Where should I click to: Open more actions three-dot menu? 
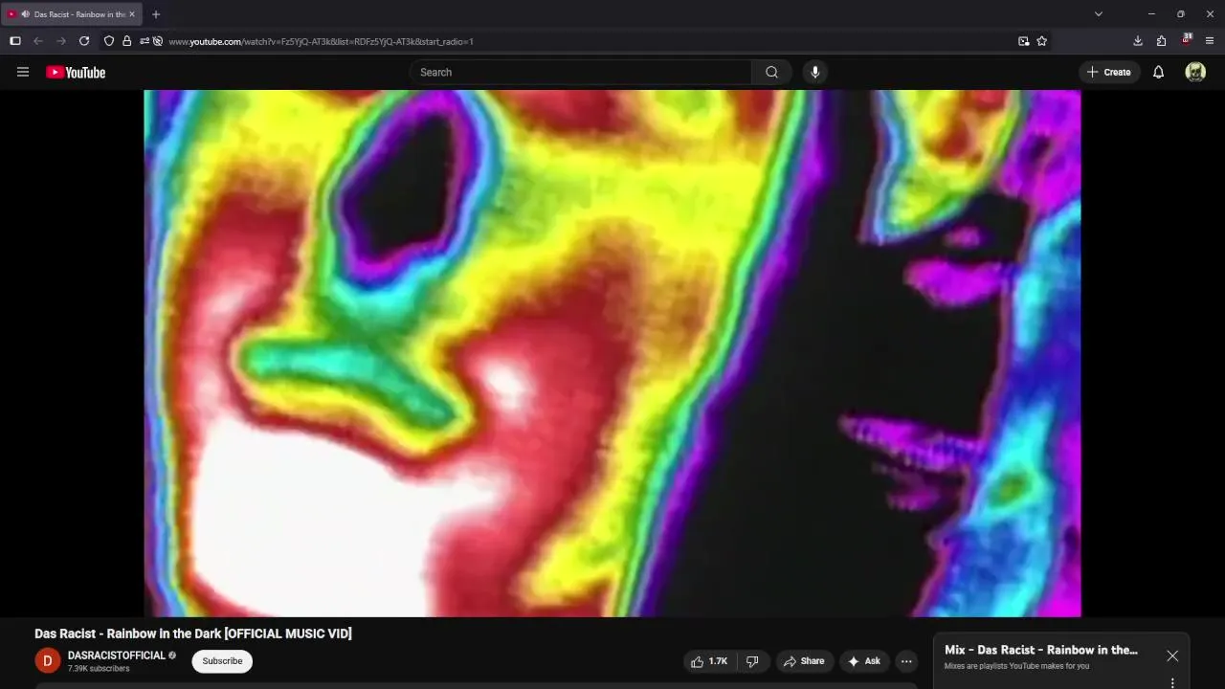906,661
